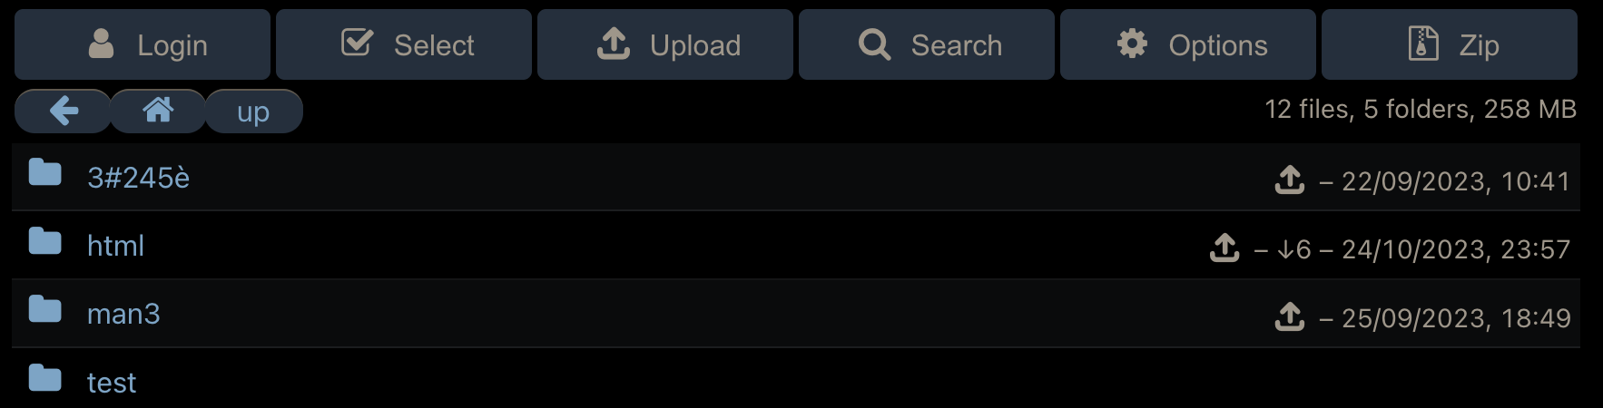
Task: Open the 3#245è folder
Action: (x=138, y=178)
